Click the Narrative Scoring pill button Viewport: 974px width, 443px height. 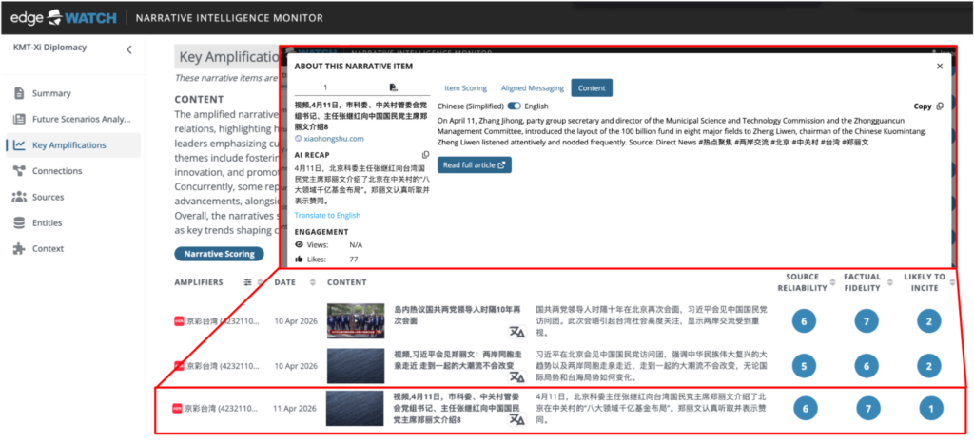[x=220, y=254]
